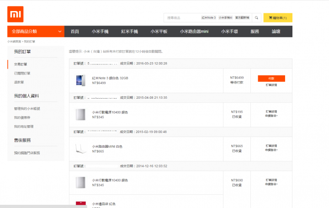Click the 紅米Note 3 phone thumbnail

[81, 80]
